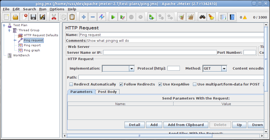Click the Shutdown test icon
The image size is (270, 140).
[x=140, y=17]
